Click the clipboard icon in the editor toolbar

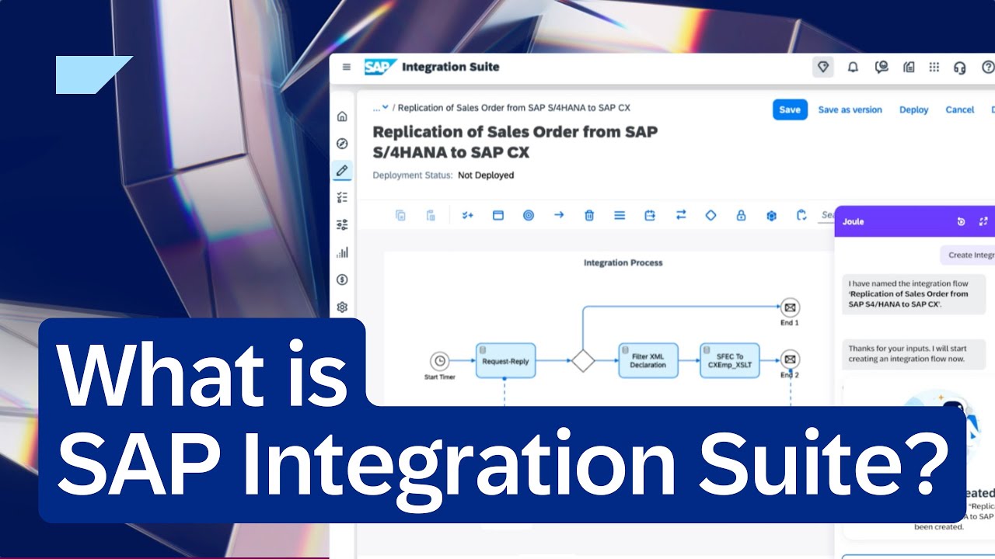801,215
